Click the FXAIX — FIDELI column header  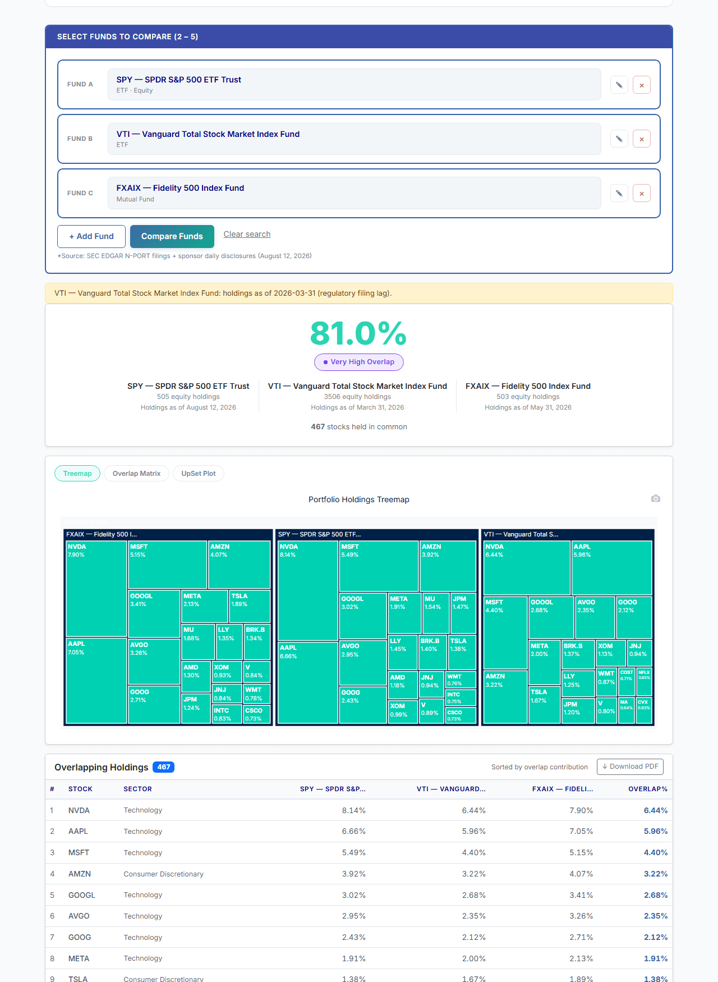click(563, 789)
